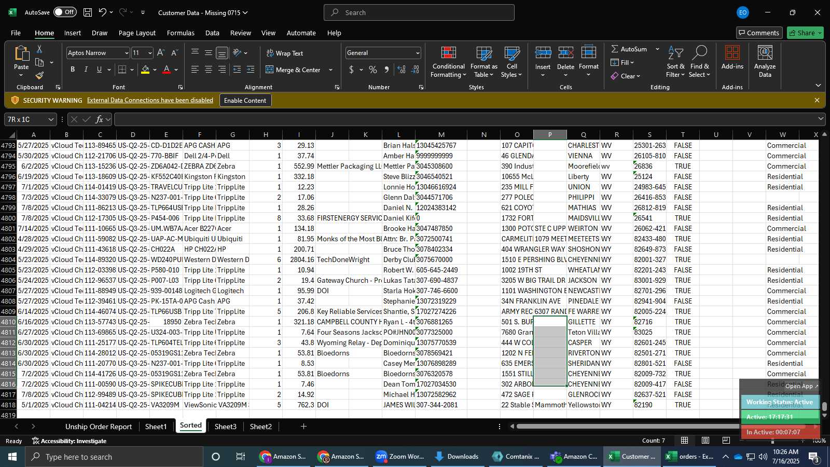Image resolution: width=830 pixels, height=467 pixels.
Task: Open the Borders dropdown arrow
Action: coord(132,70)
